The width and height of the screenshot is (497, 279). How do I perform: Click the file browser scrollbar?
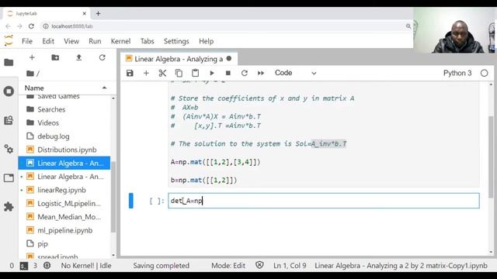click(x=113, y=197)
